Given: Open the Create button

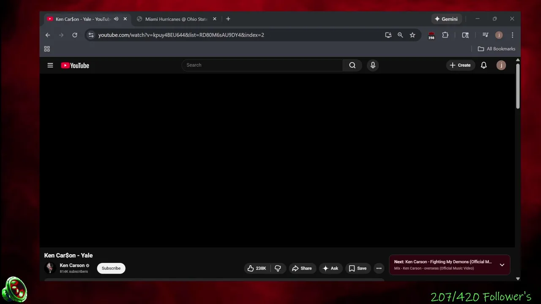Looking at the screenshot, I should [x=460, y=65].
